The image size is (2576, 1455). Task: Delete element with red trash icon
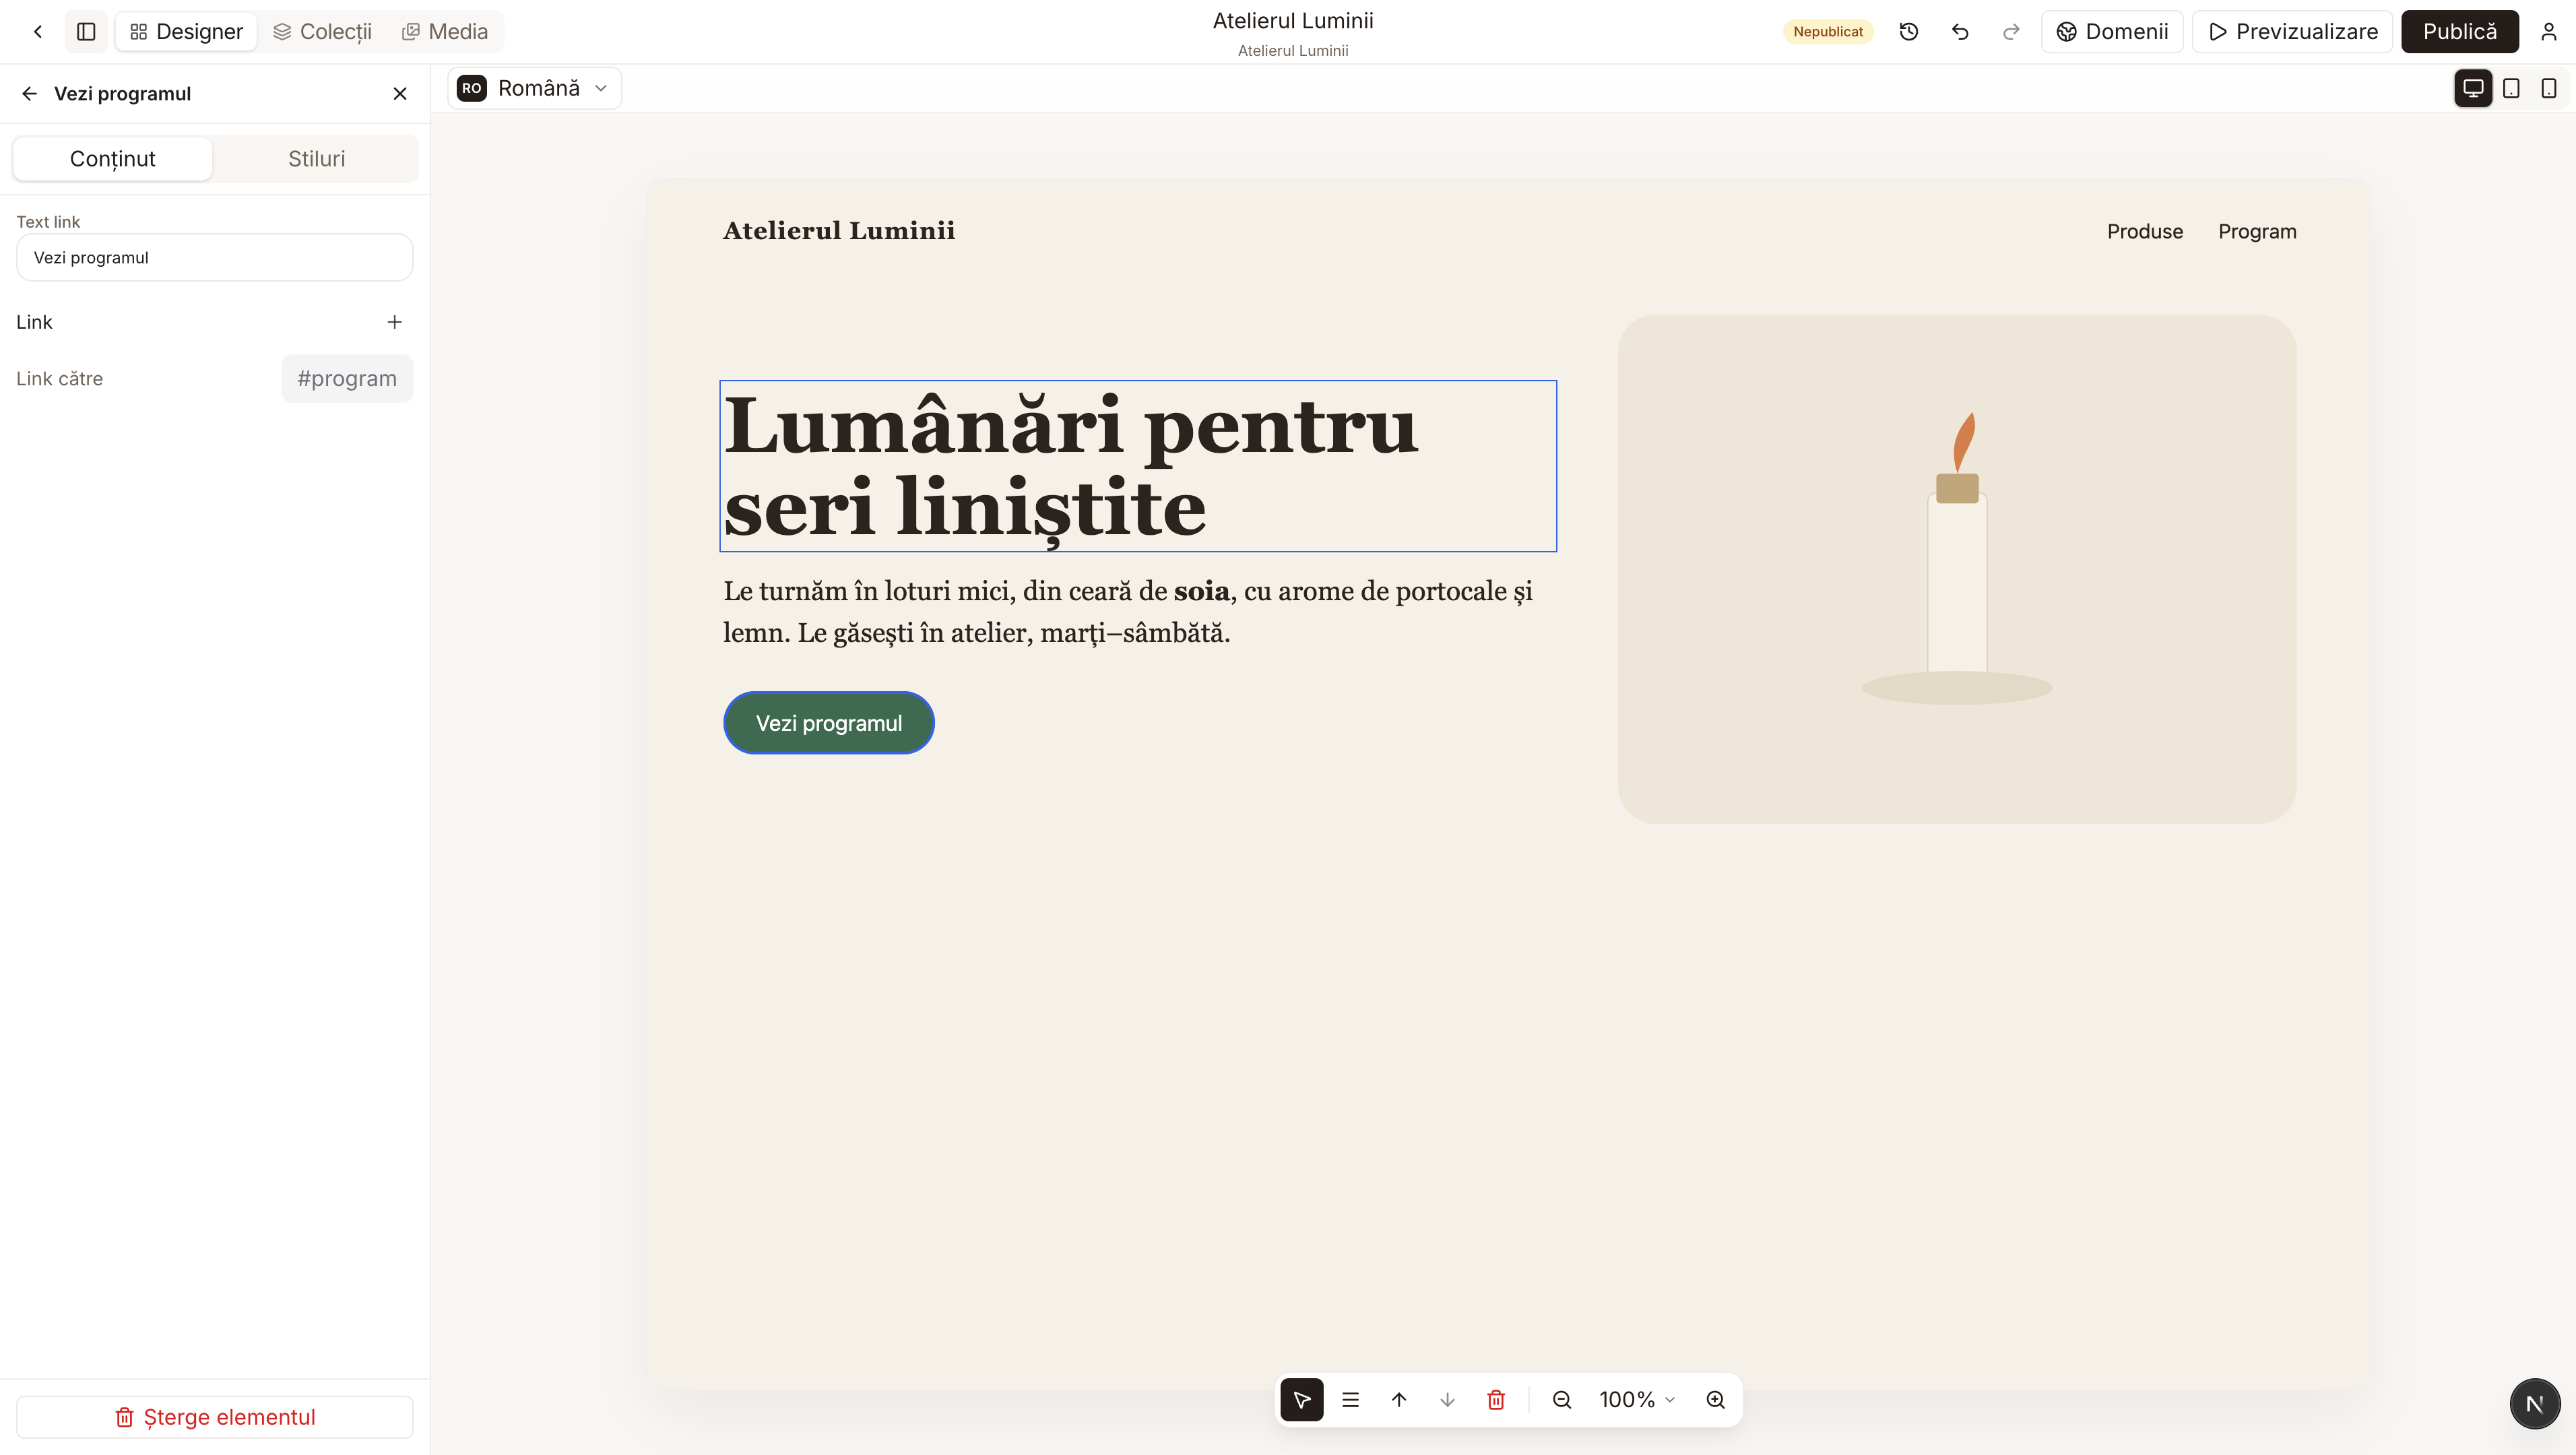[x=1495, y=1399]
